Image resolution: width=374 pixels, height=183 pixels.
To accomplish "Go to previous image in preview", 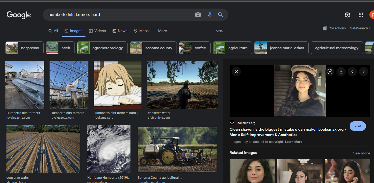I will coord(352,72).
